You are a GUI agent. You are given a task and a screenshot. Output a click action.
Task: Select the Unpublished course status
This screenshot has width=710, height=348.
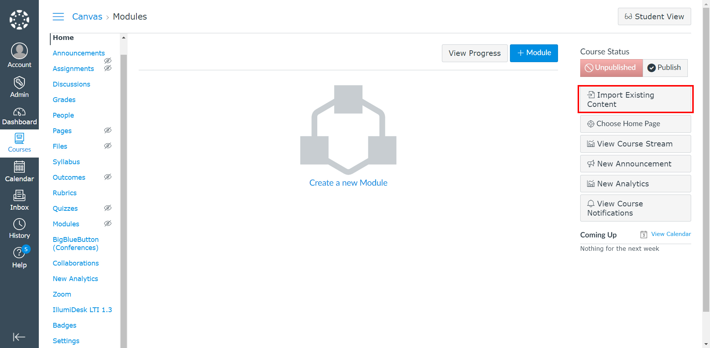[x=611, y=68]
